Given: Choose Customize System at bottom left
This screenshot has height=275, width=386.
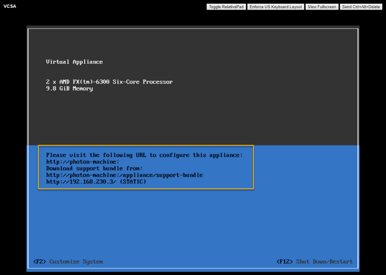Looking at the screenshot, I should (76, 262).
